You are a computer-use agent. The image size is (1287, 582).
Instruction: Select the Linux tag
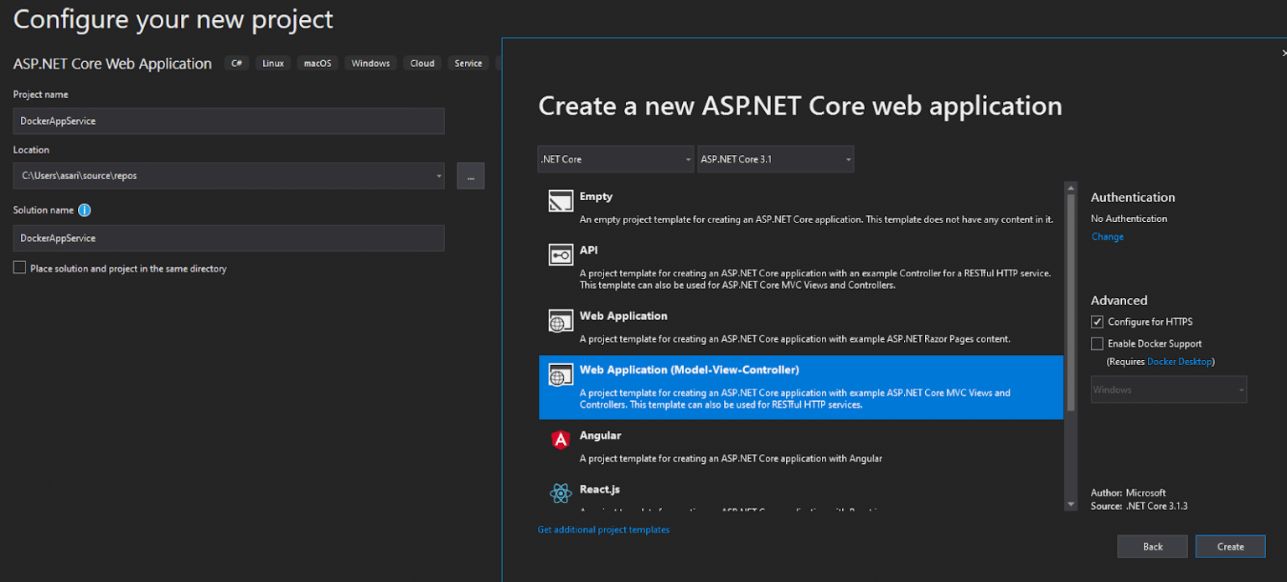tap(273, 64)
